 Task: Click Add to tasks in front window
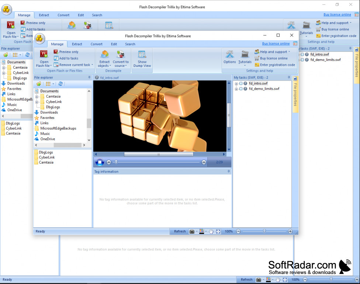(x=66, y=58)
